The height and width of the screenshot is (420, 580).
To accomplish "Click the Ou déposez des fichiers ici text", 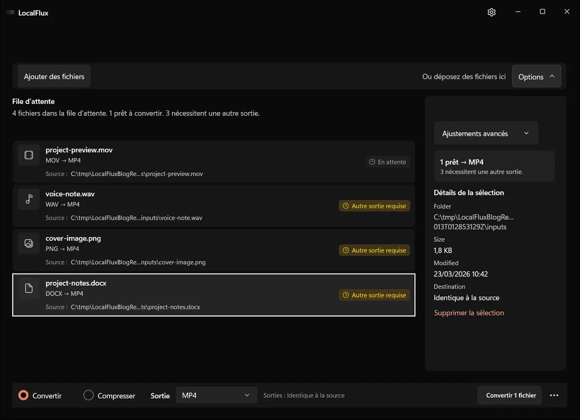I will pyautogui.click(x=464, y=76).
